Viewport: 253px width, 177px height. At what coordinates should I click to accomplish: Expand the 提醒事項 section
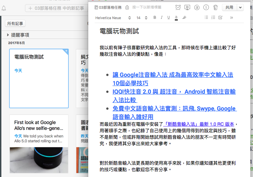click(x=8, y=35)
